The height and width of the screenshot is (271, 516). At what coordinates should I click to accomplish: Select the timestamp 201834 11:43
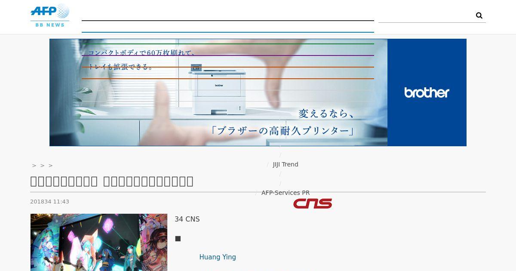coord(49,202)
